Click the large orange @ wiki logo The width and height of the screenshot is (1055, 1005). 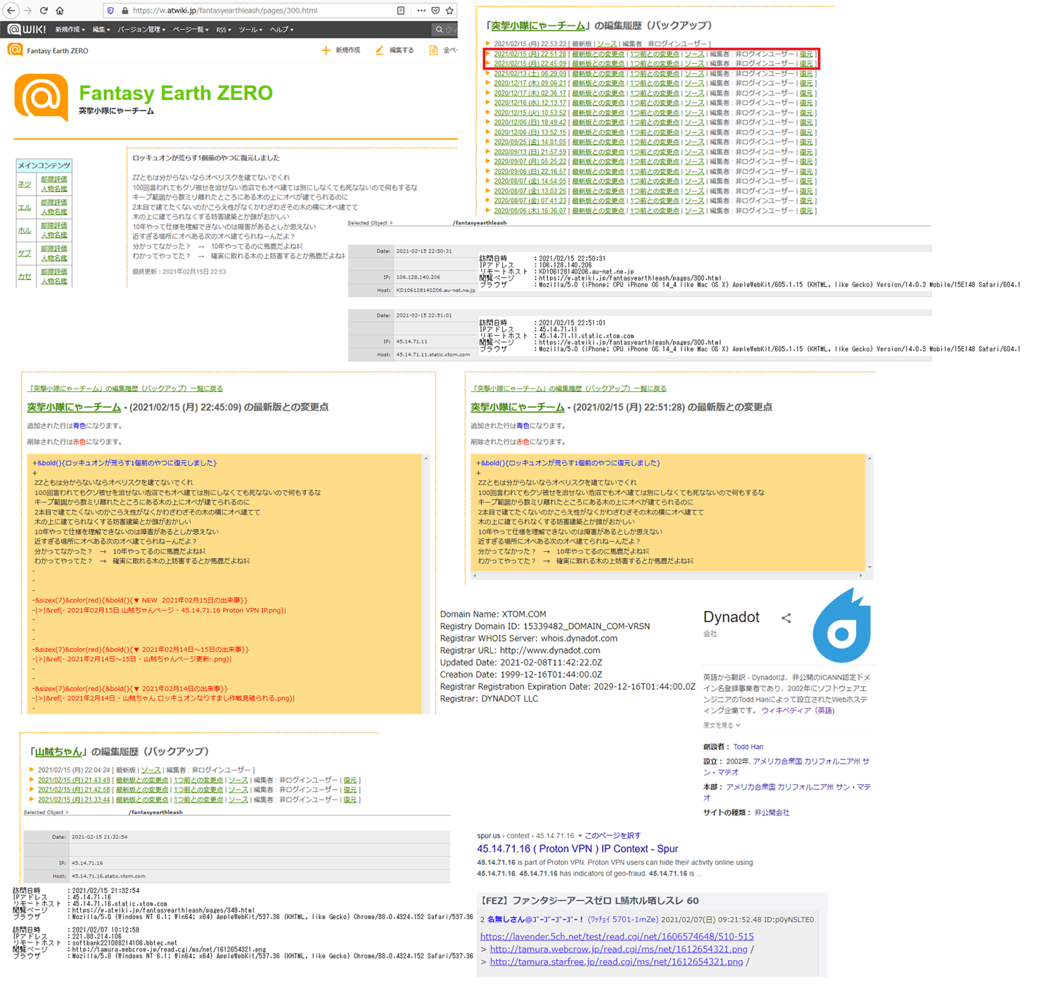coord(41,97)
